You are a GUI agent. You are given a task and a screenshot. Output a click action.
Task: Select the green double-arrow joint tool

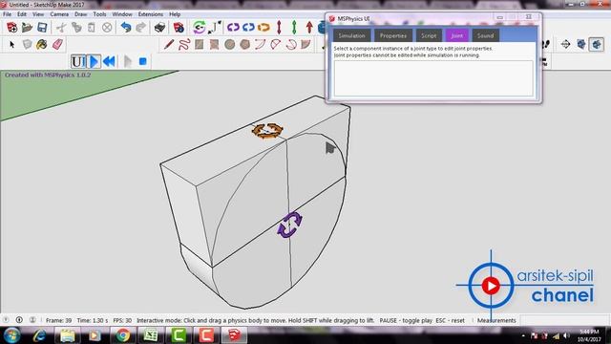coord(294,28)
